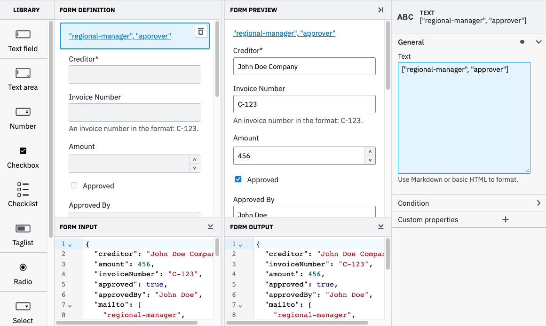546x326 pixels.
Task: Select the Number component in library
Action: pyautogui.click(x=24, y=116)
